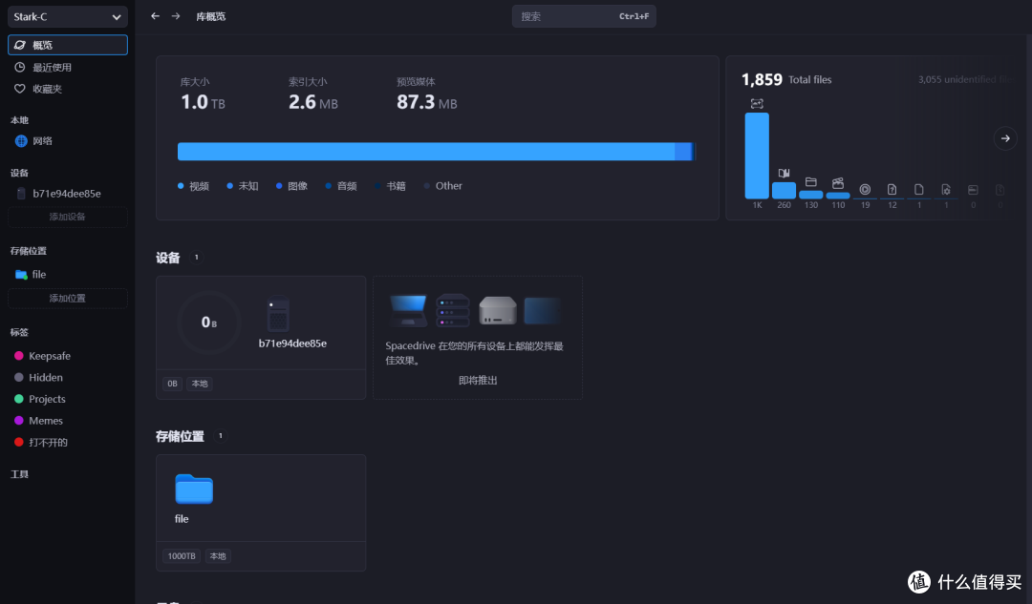Click the 音频 legend item

(341, 186)
